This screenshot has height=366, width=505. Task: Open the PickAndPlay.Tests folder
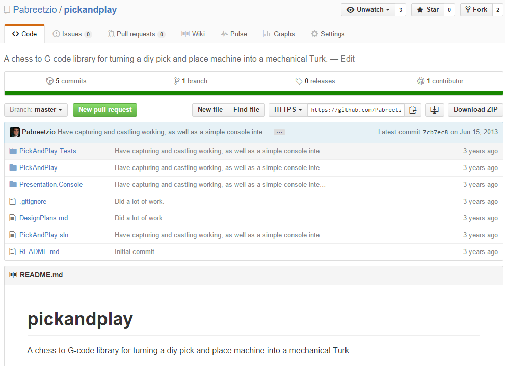coord(48,151)
